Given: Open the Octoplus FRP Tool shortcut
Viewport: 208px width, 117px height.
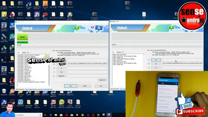Looking at the screenshot, I should tap(4, 16).
